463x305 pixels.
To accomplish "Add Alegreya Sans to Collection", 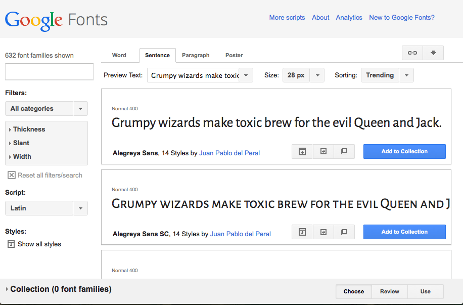I will (x=404, y=151).
